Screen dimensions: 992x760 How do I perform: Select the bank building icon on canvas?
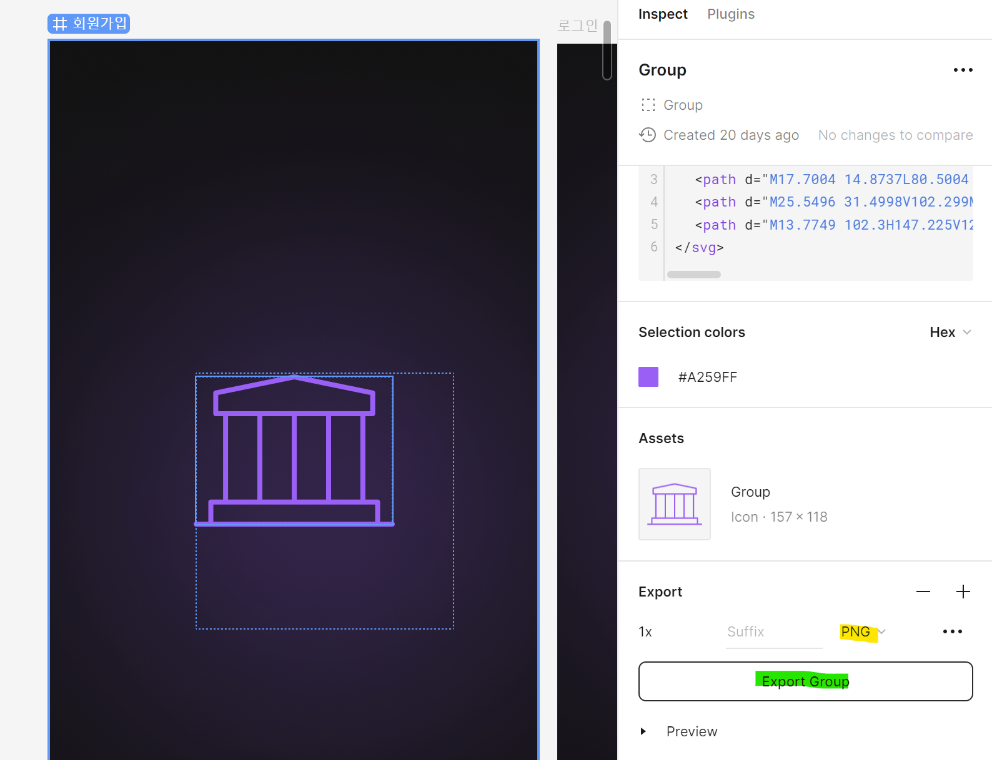294,451
